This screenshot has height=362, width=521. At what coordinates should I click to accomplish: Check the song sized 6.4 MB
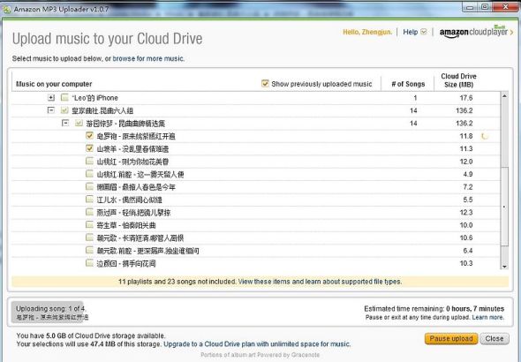tap(89, 250)
